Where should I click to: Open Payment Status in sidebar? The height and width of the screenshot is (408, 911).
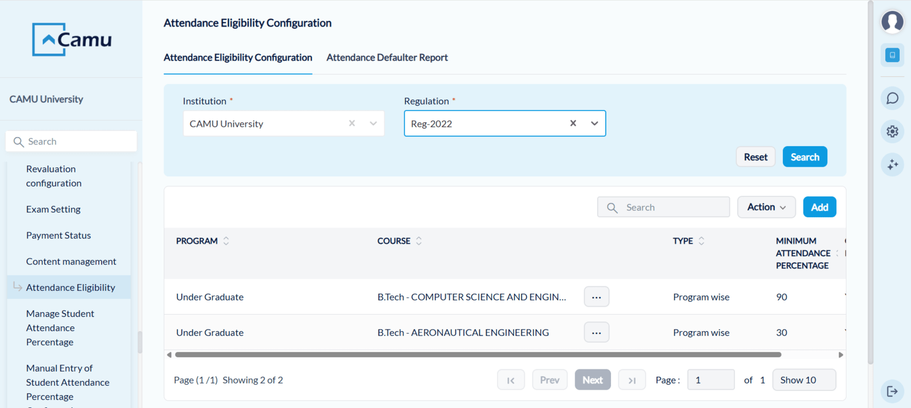[59, 236]
